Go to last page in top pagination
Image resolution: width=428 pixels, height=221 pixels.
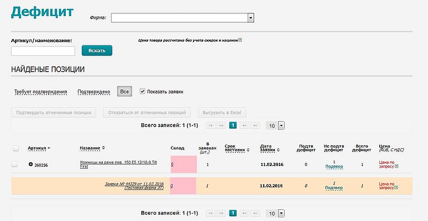point(257,125)
